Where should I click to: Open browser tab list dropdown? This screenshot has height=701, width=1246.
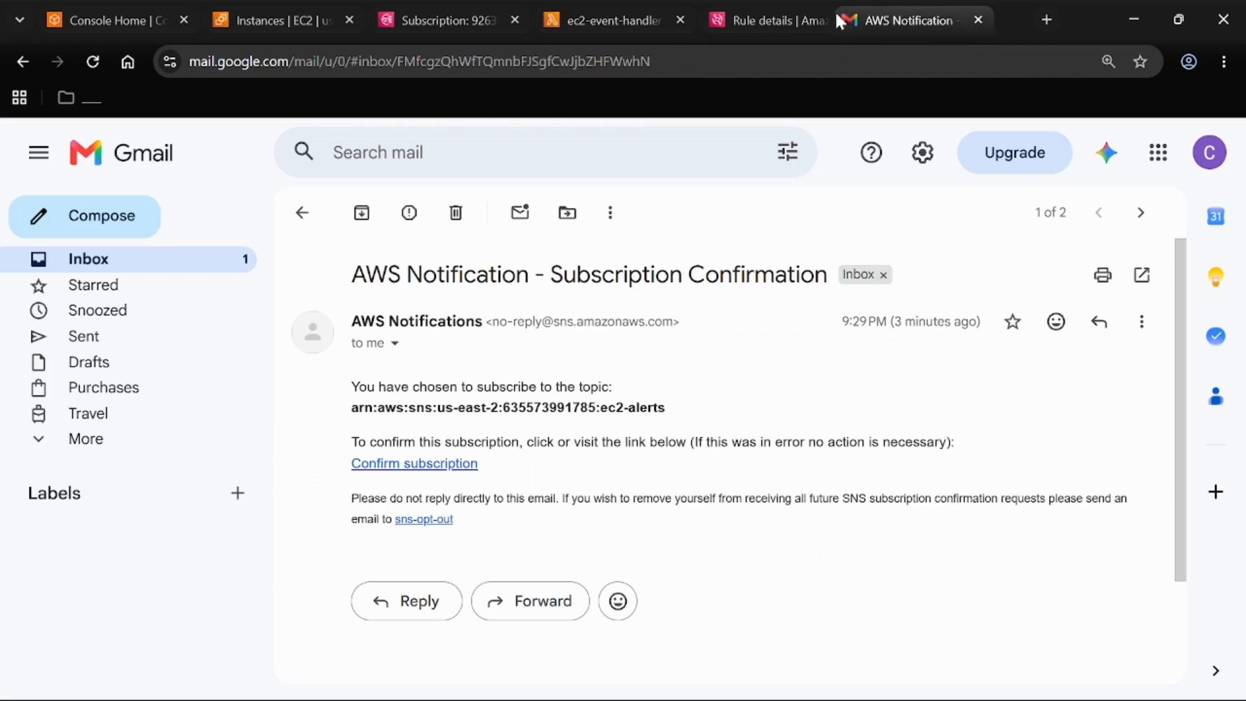tap(20, 20)
